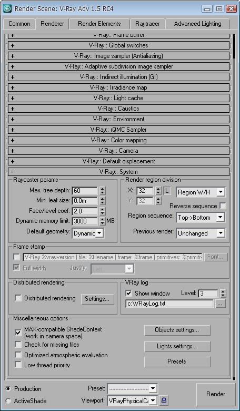The height and width of the screenshot is (411, 240).
Task: Click render region X spinner arrows
Action: tap(158, 191)
